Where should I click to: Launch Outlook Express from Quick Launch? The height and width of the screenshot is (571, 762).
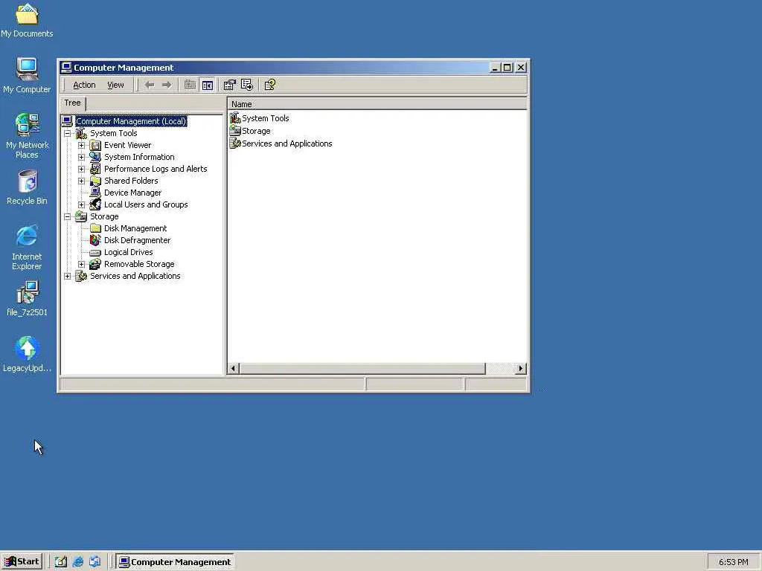point(95,562)
